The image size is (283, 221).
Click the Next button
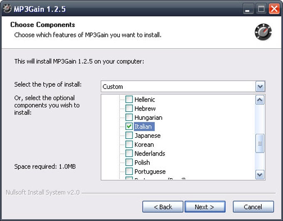point(205,207)
